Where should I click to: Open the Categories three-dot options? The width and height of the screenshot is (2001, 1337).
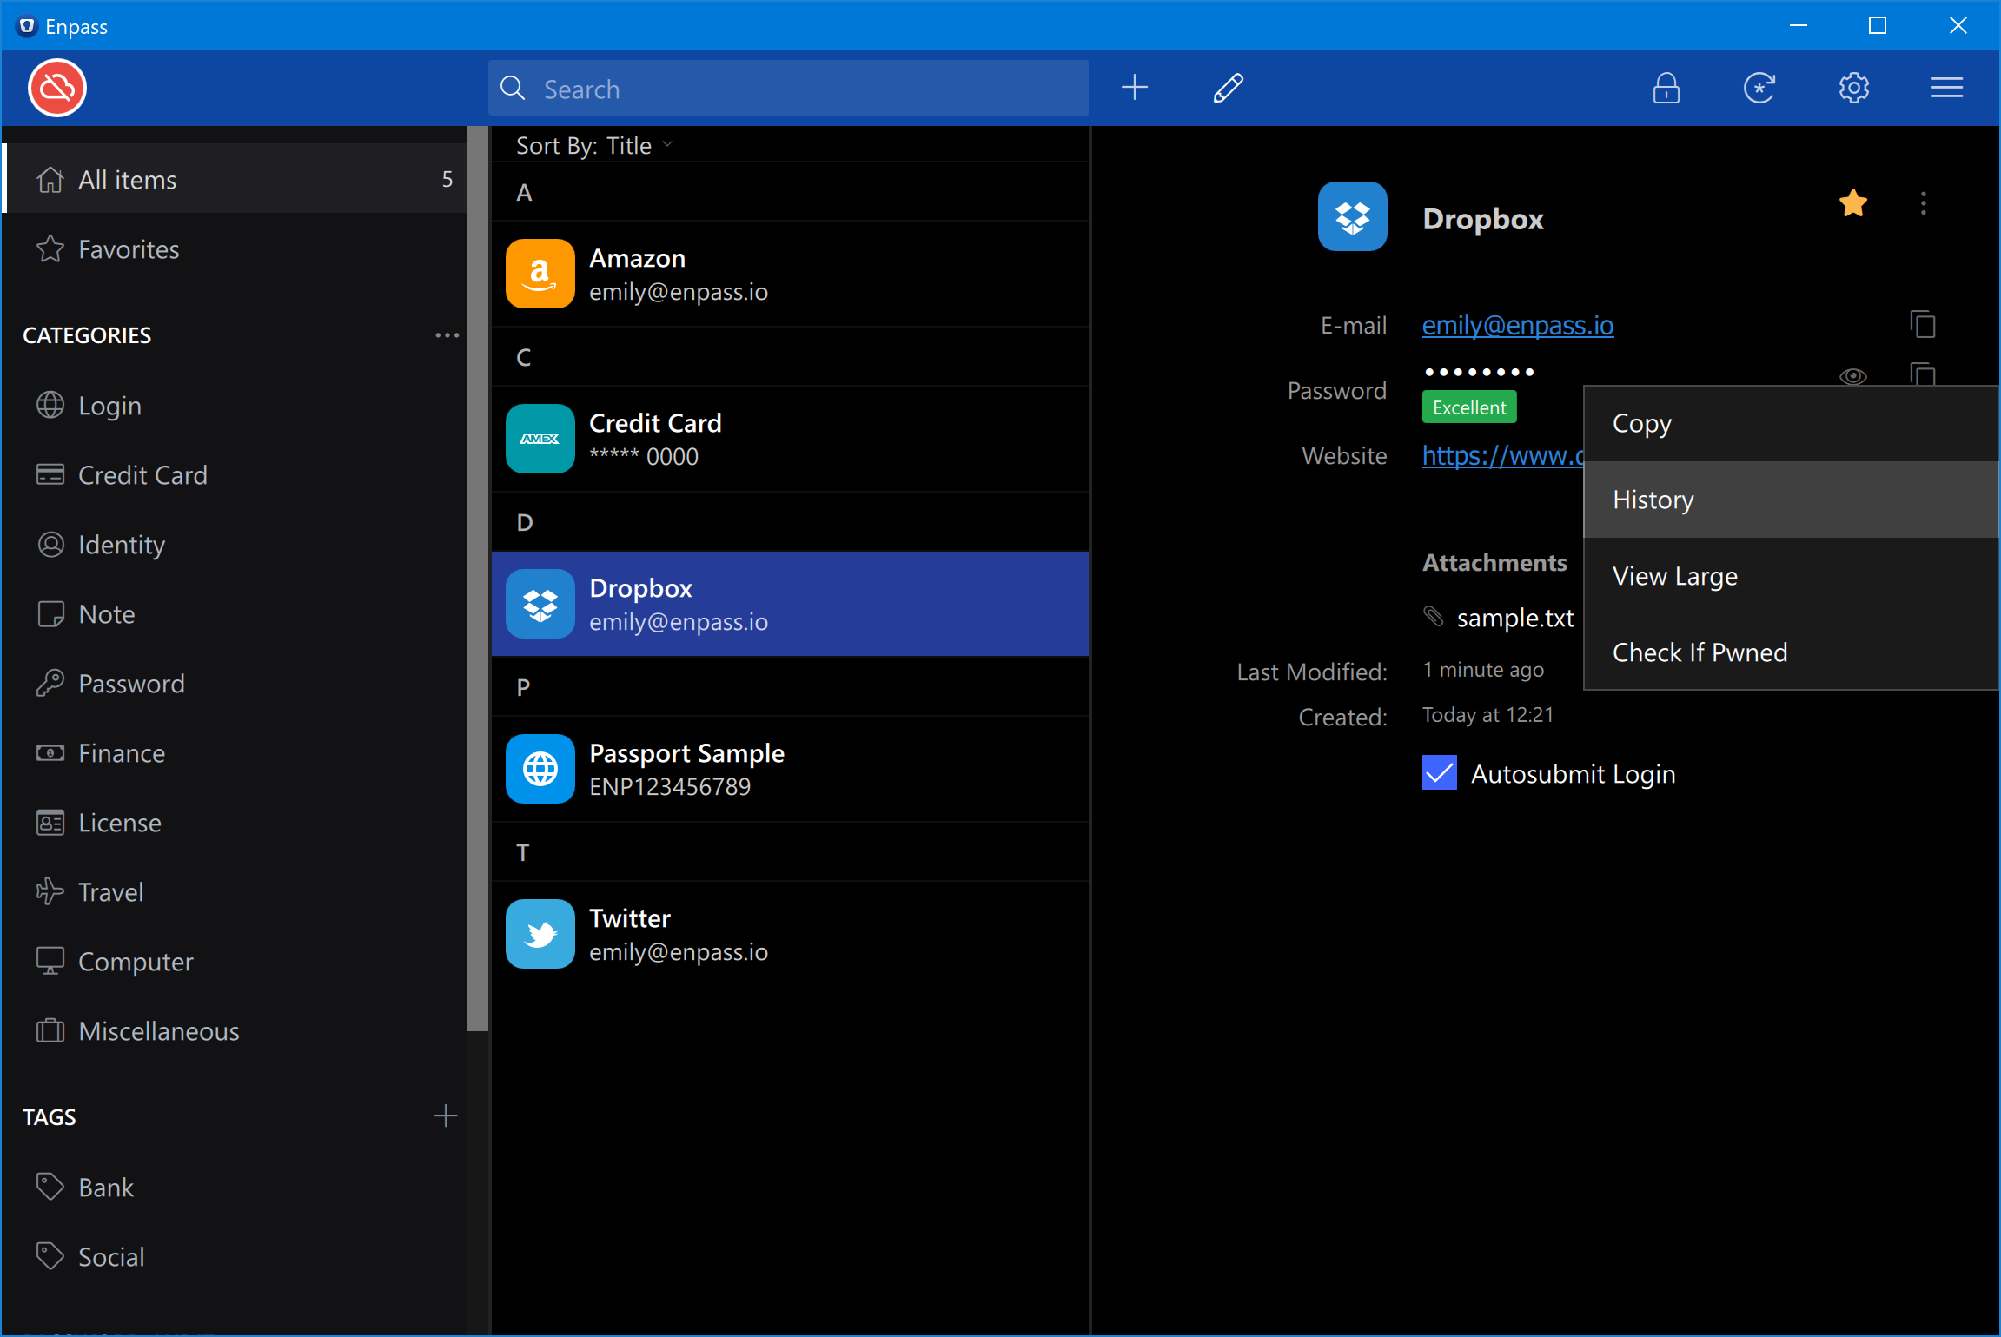pyautogui.click(x=447, y=335)
